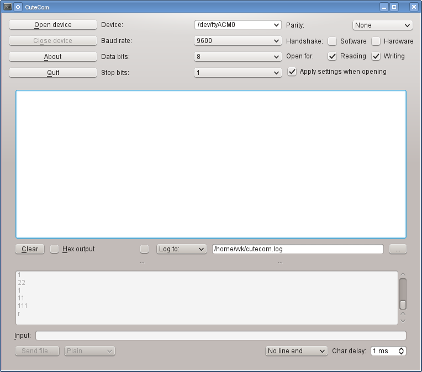Focus the Input text field

click(x=221, y=336)
